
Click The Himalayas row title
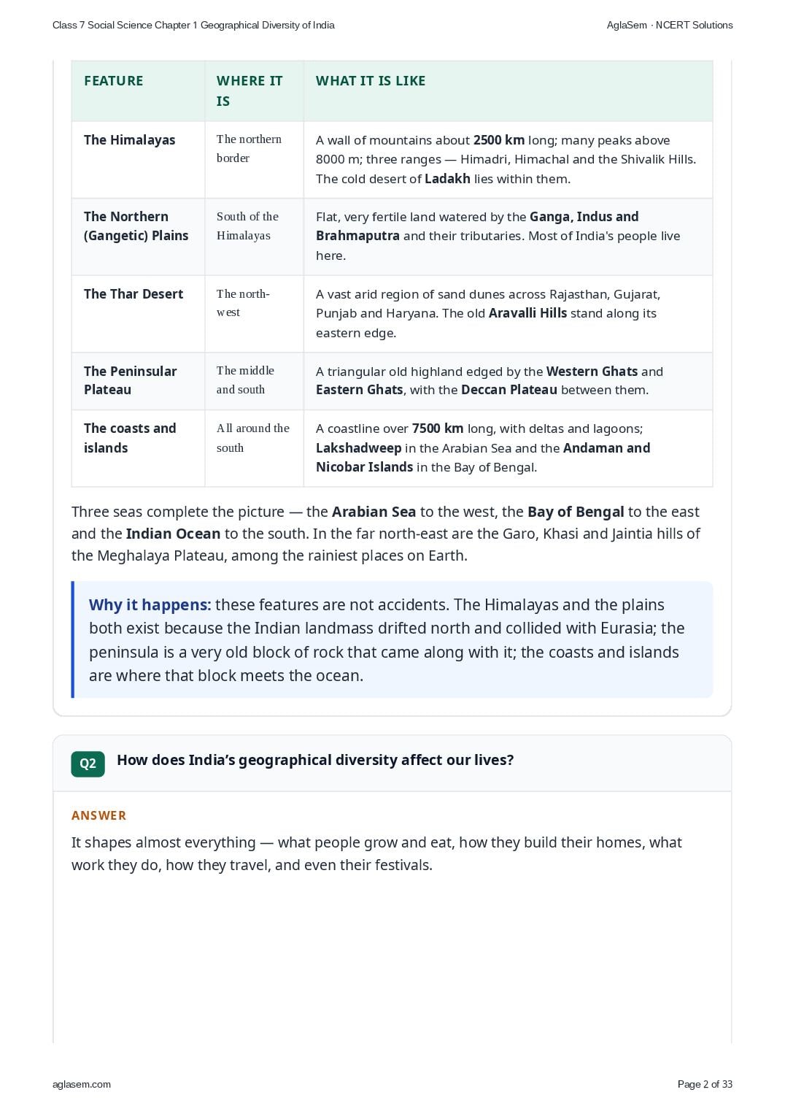tap(130, 140)
